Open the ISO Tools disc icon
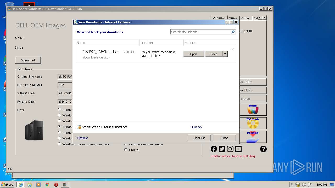 (x=253, y=123)
